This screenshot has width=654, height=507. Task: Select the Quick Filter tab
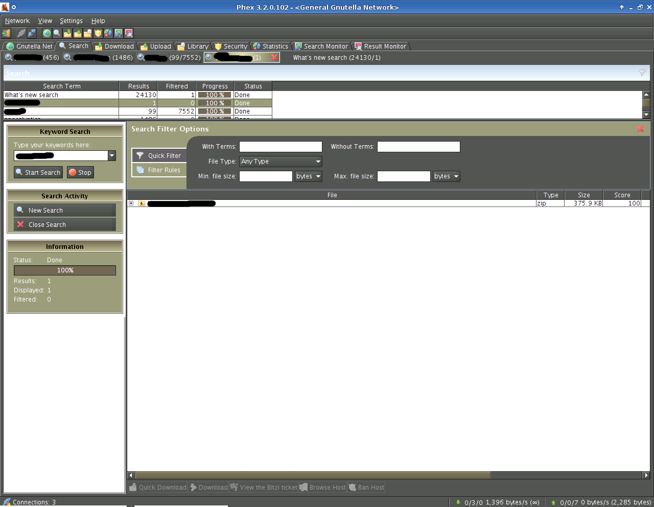(159, 155)
